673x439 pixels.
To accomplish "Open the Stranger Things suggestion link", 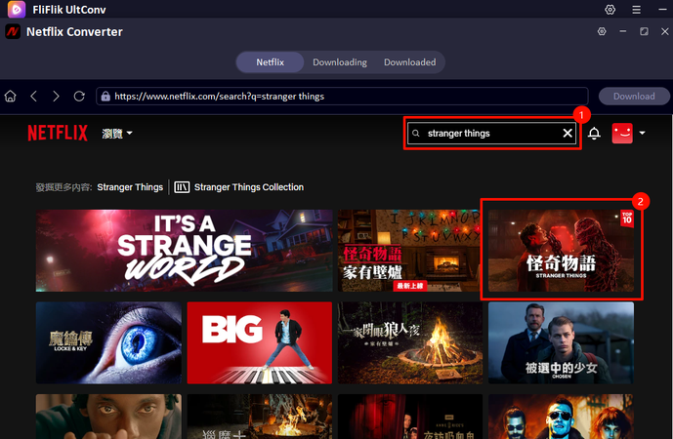I will pos(130,187).
